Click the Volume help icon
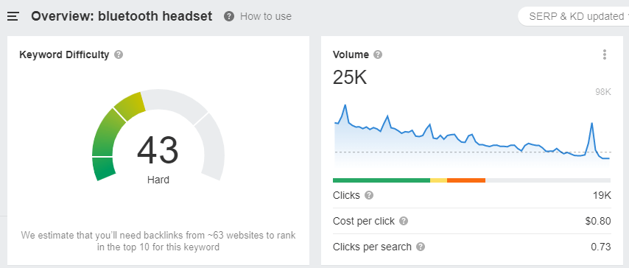Viewport: 629px width, 268px height. [x=378, y=54]
